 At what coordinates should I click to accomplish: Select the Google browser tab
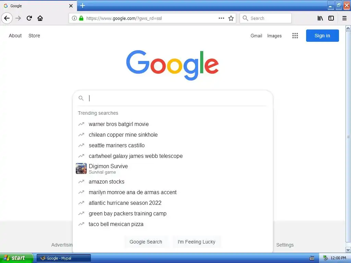click(x=38, y=5)
